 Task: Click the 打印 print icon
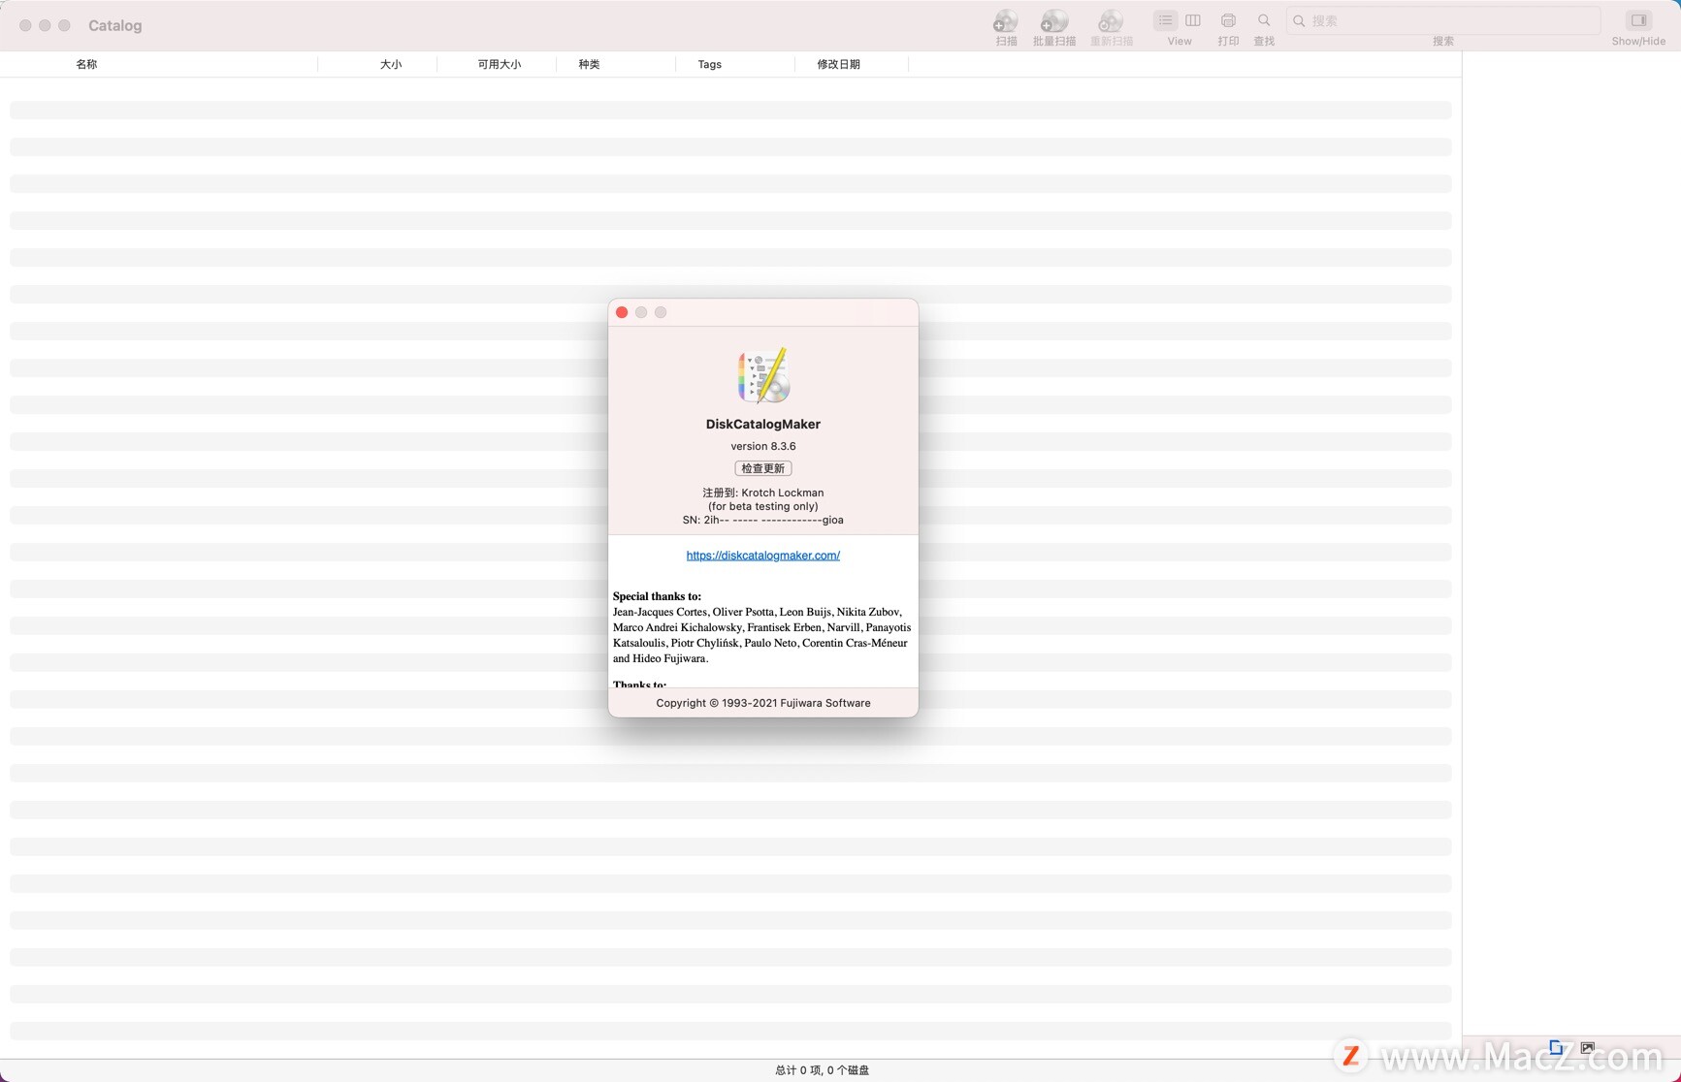pyautogui.click(x=1228, y=20)
